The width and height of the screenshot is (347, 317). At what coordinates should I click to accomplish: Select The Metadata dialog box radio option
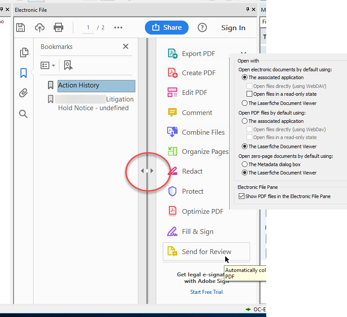pos(244,164)
